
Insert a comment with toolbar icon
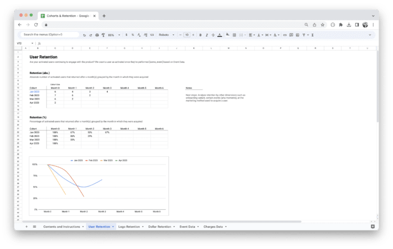coord(291,35)
